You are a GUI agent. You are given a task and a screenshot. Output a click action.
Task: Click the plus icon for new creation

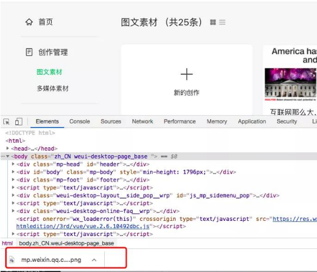point(186,74)
